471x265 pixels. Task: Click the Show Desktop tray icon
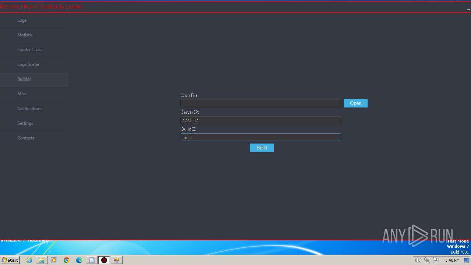(467, 260)
